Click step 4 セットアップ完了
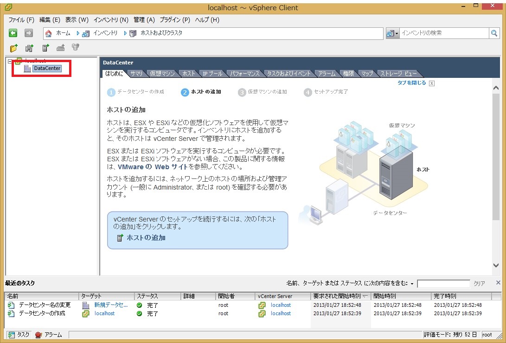The width and height of the screenshot is (506, 343). coord(326,92)
